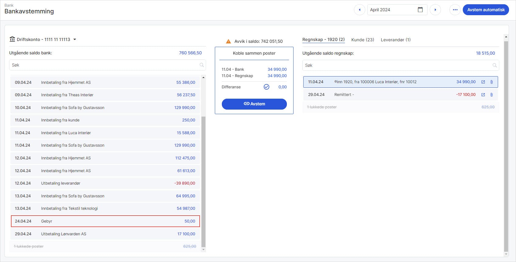
Task: Open the calendar date picker icon
Action: click(420, 10)
